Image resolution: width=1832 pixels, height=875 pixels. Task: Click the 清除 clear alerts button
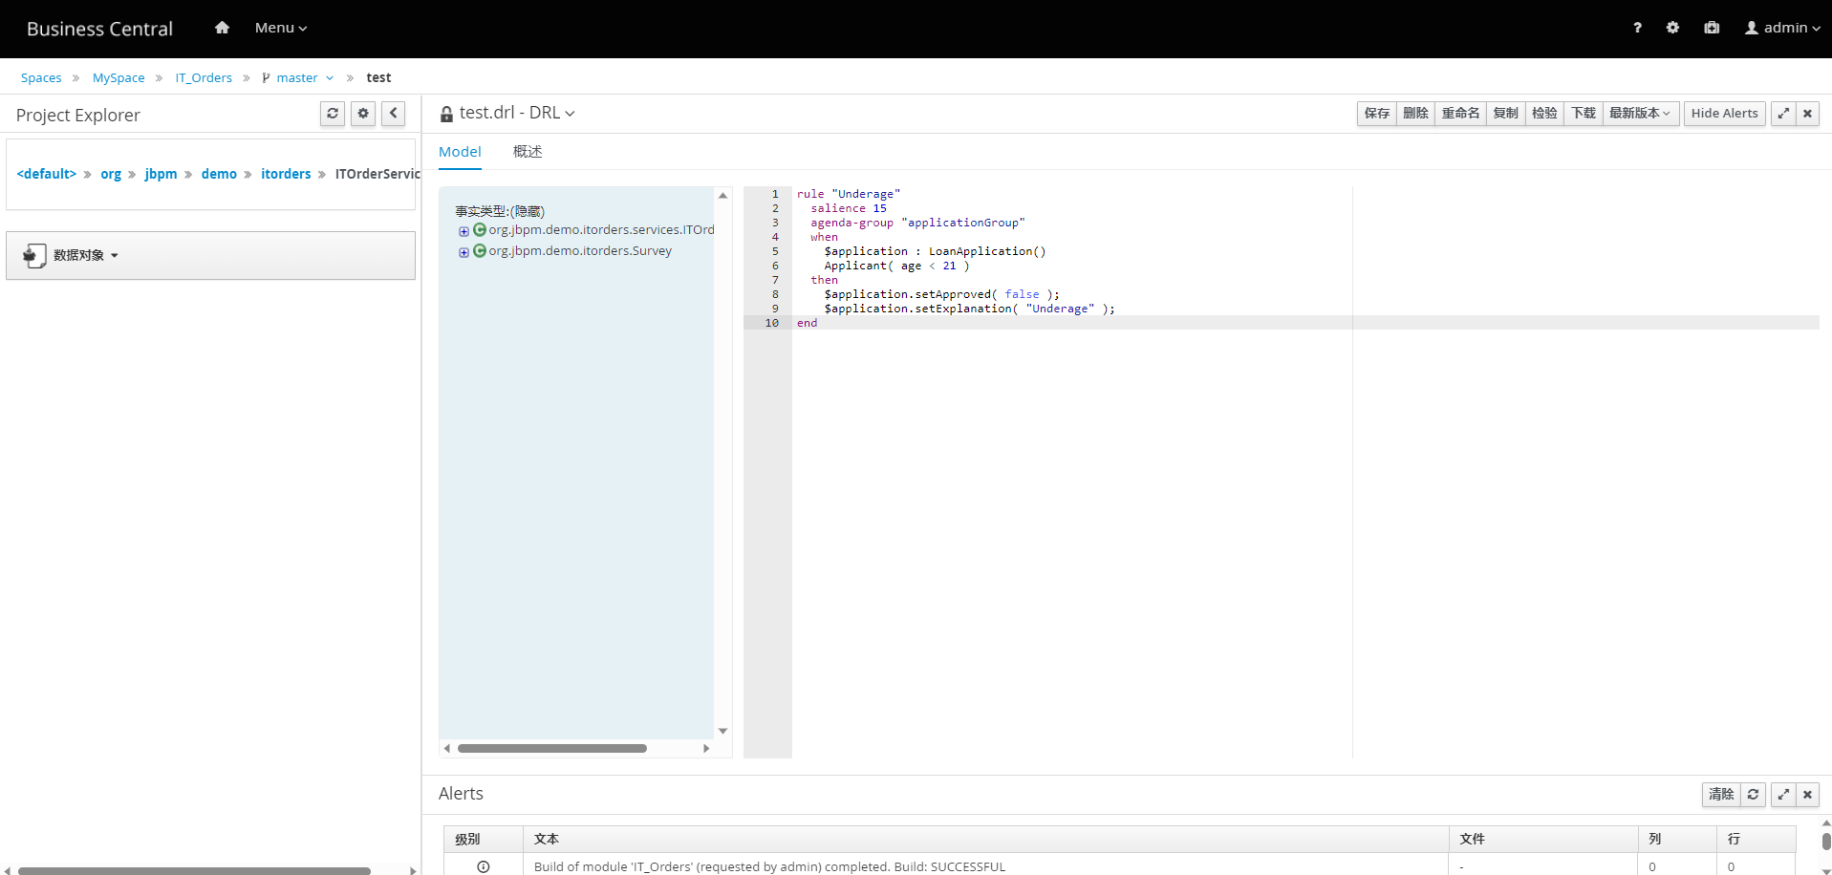[x=1721, y=794]
